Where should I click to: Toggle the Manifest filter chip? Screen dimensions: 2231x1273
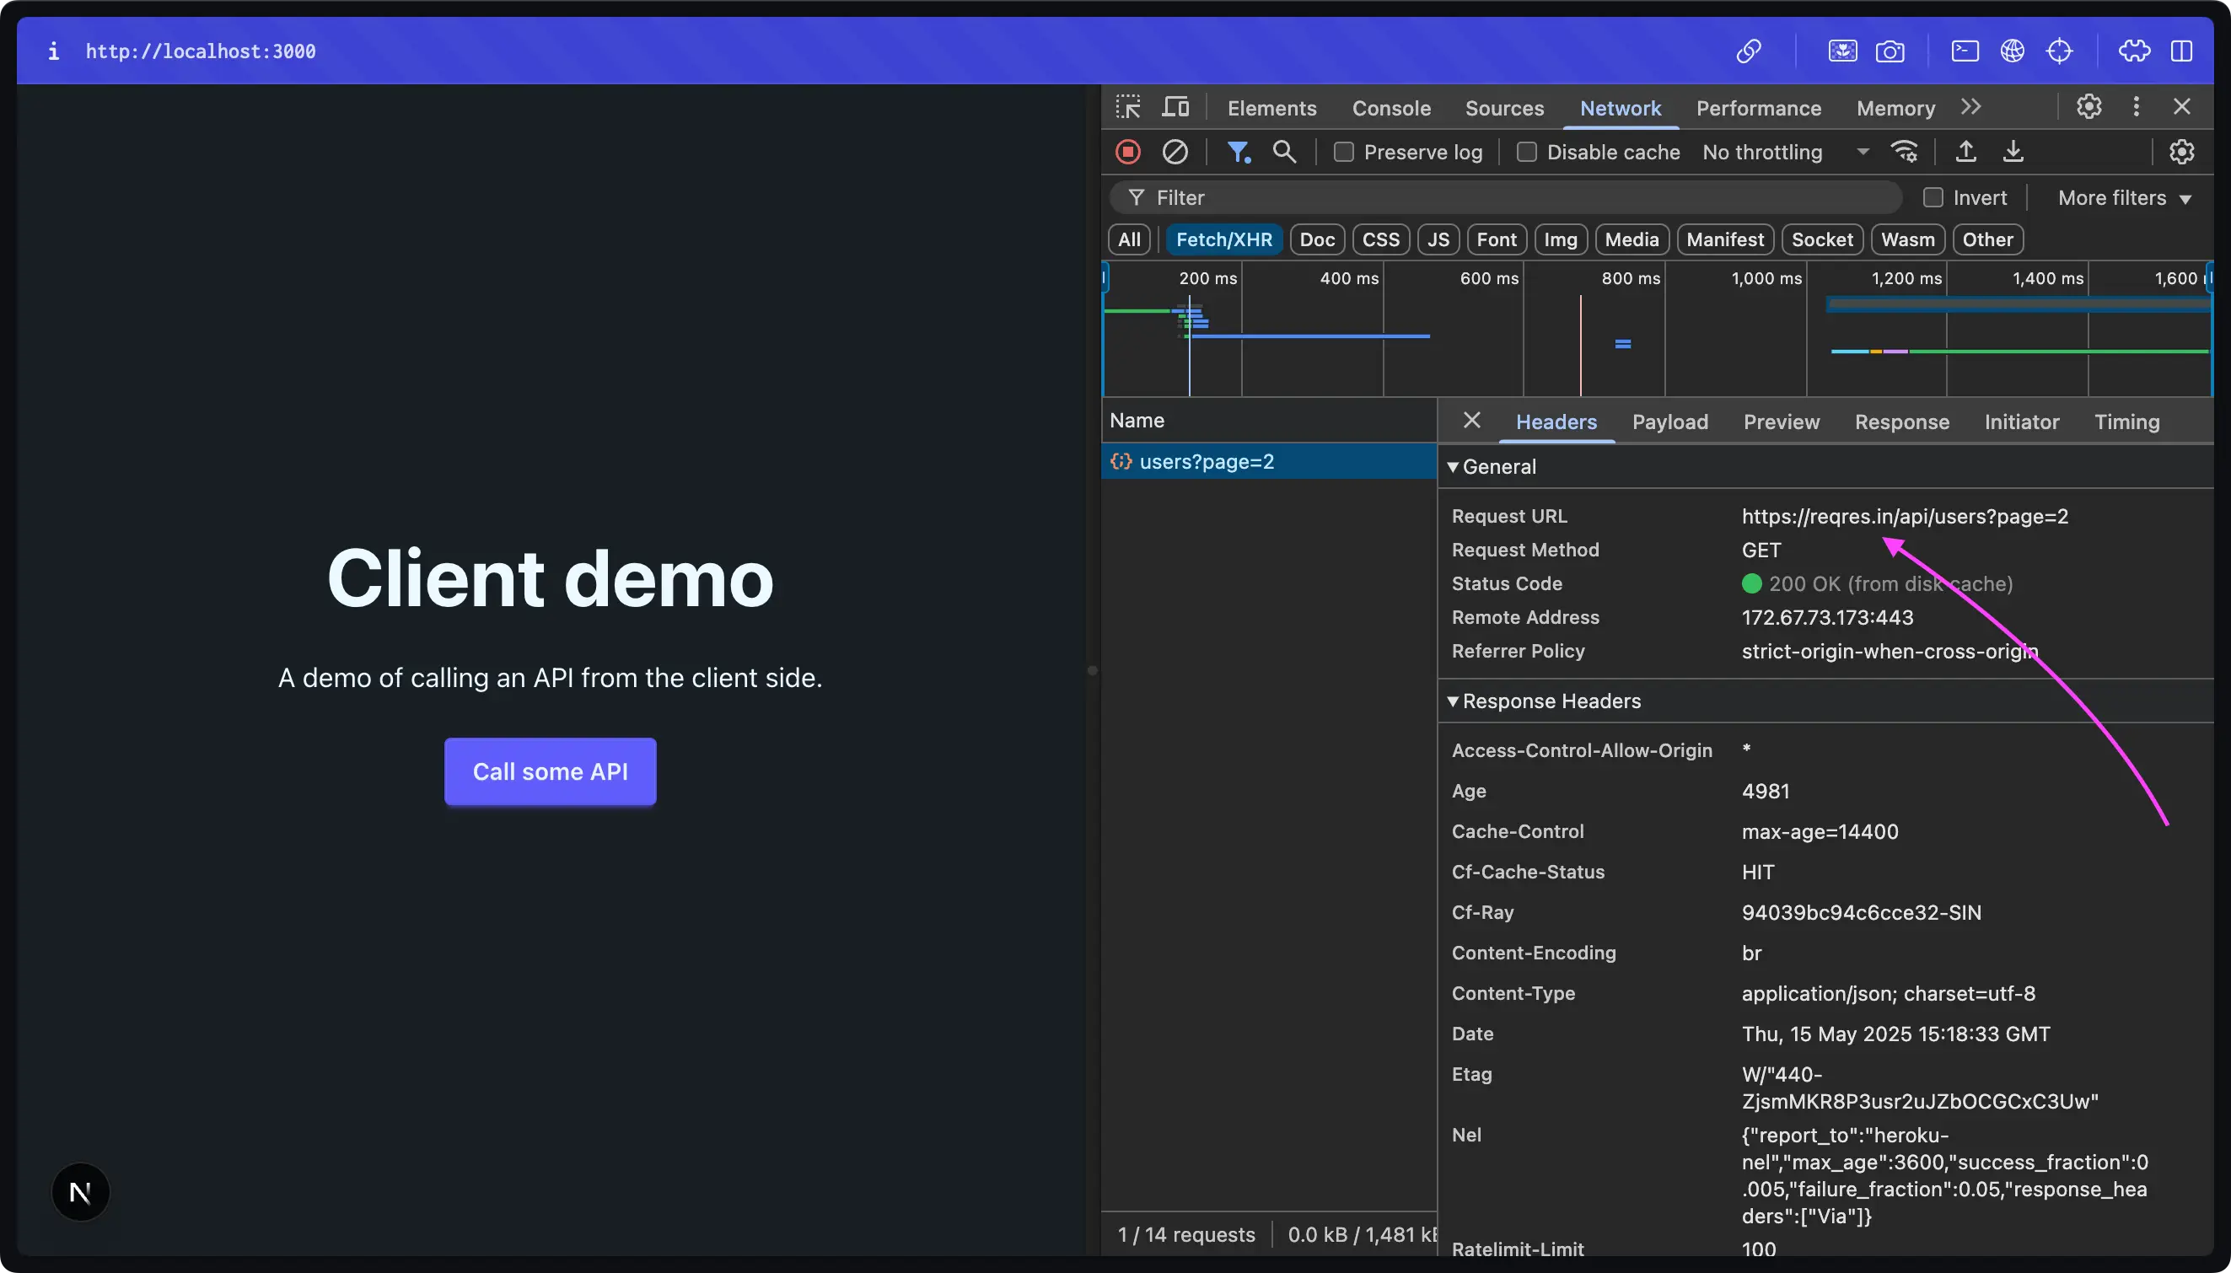(1725, 239)
